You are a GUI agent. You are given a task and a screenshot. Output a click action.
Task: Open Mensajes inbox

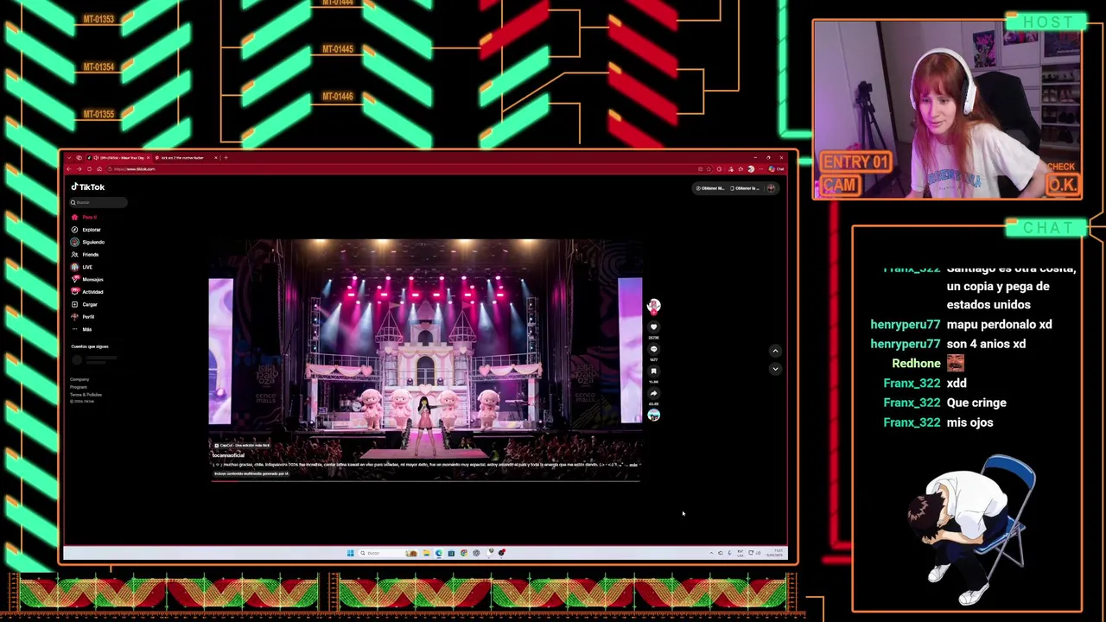point(87,279)
